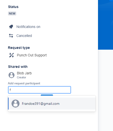
Task: Click the Add request participant label
Action: (24, 83)
